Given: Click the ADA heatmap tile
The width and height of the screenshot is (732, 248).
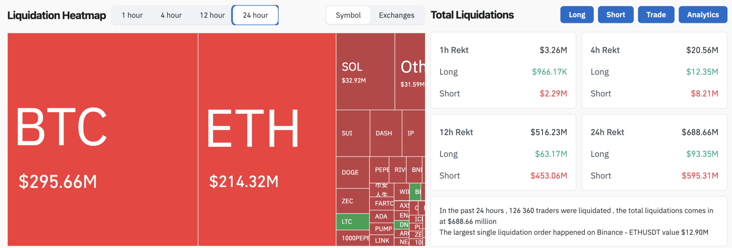Looking at the screenshot, I should (381, 216).
